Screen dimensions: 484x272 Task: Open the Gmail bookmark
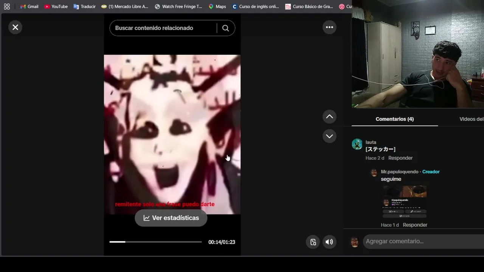click(29, 6)
